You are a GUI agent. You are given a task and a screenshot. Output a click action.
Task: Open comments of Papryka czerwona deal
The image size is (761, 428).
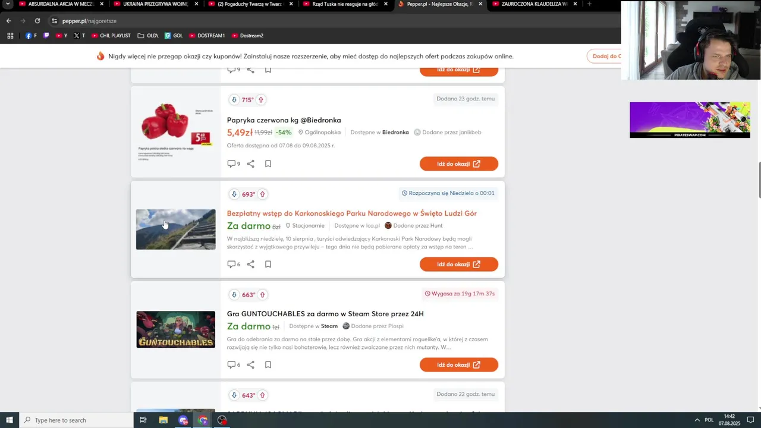coord(234,163)
